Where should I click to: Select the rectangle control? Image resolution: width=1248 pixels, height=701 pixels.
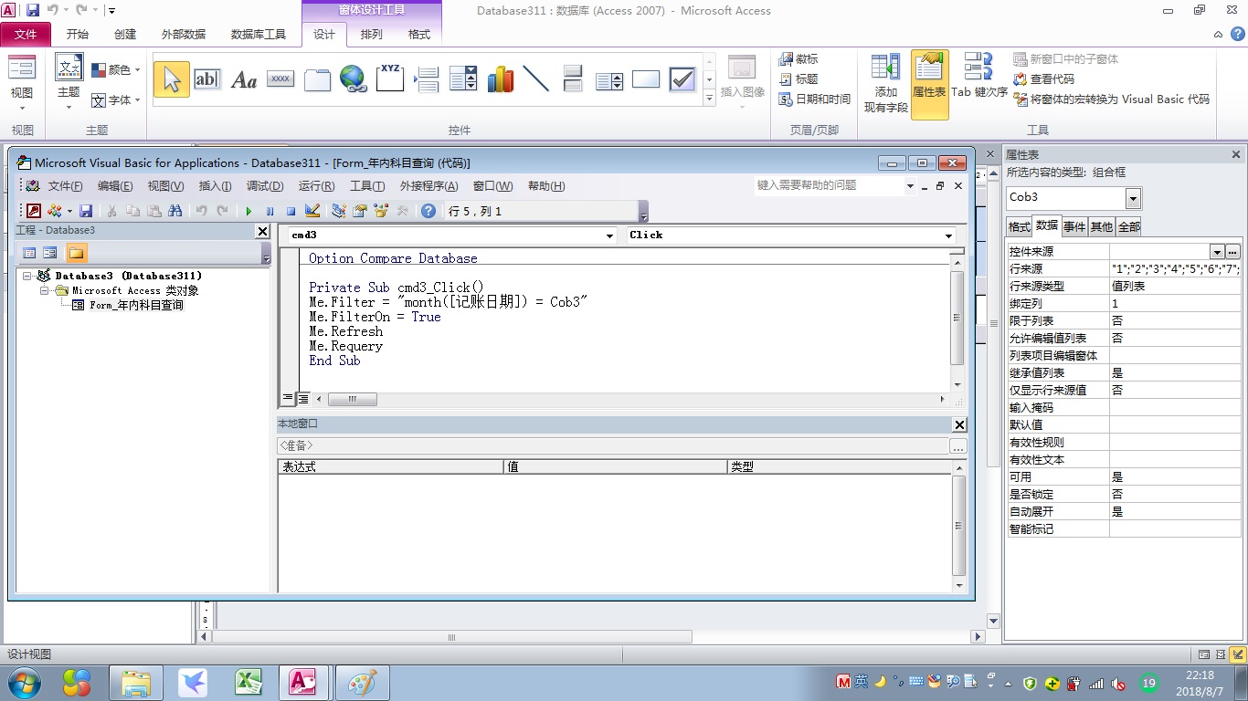646,79
